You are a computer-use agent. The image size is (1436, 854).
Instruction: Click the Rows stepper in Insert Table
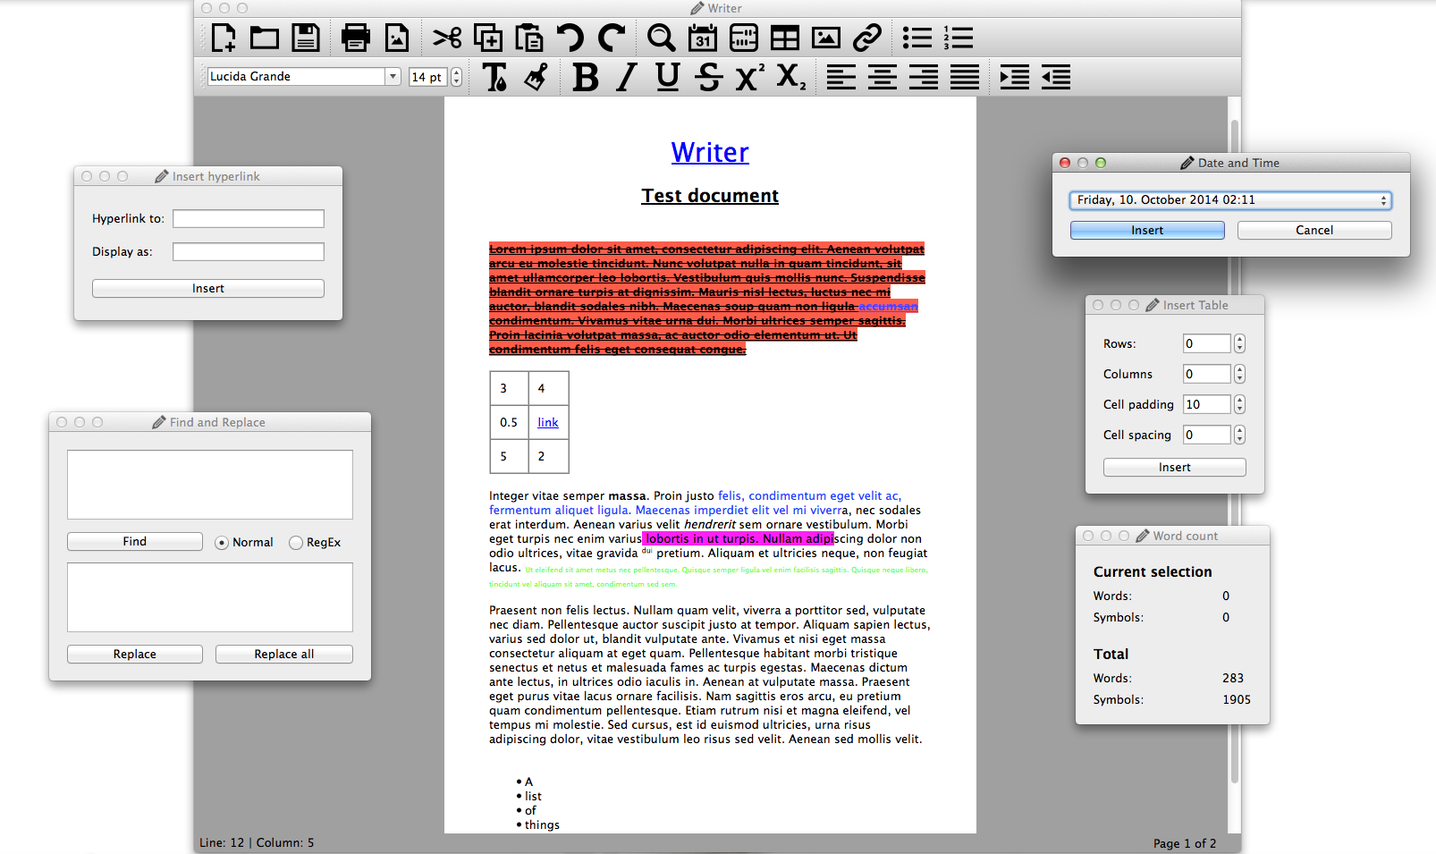coord(1239,343)
